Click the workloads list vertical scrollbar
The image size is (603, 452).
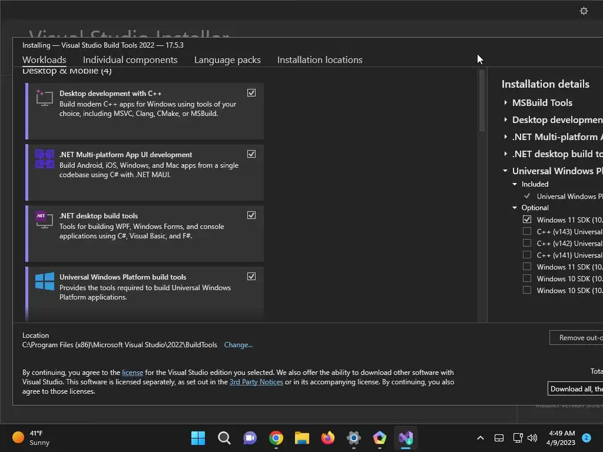(x=482, y=101)
